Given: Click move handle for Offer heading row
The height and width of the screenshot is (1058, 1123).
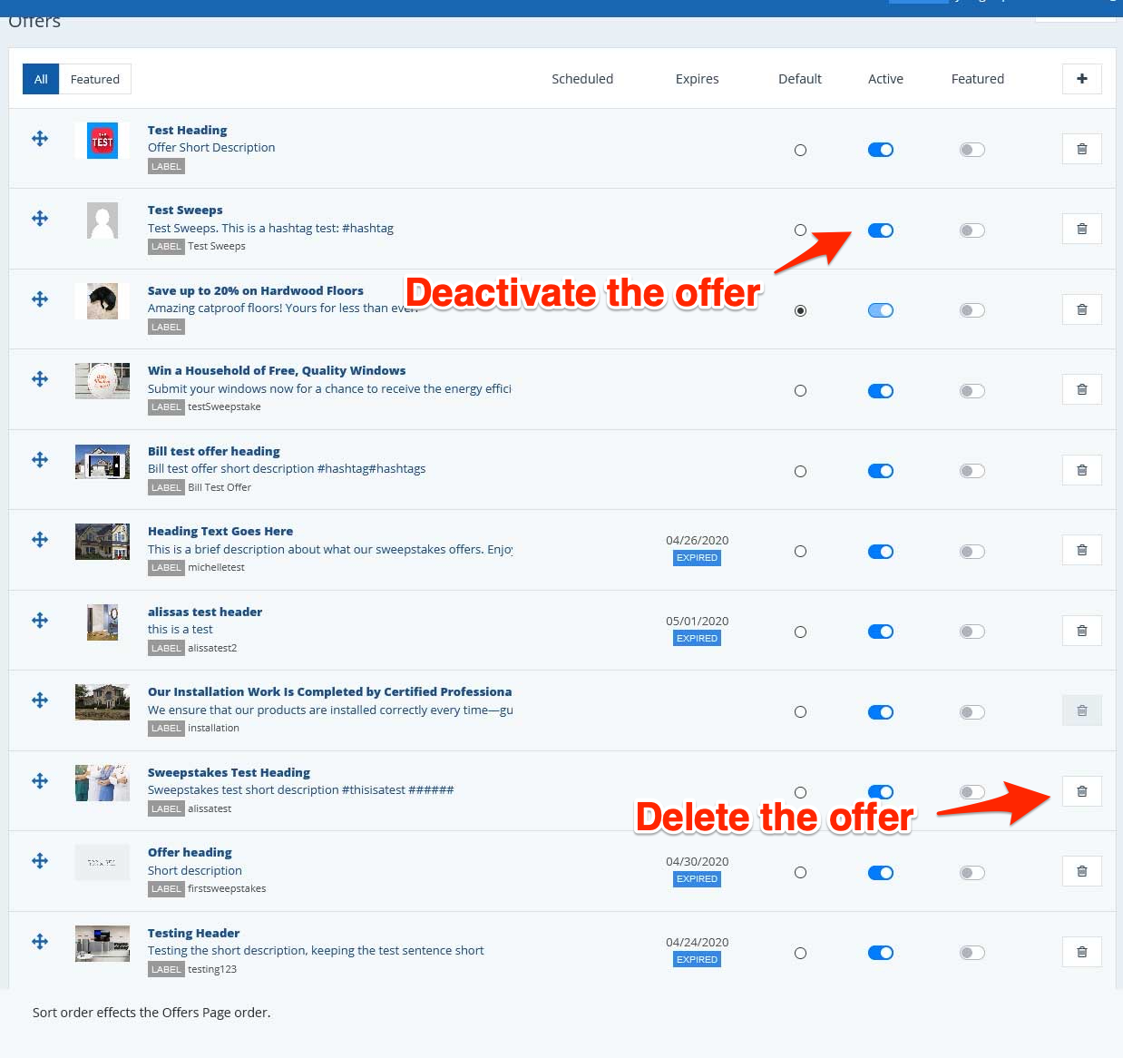Looking at the screenshot, I should click(x=40, y=861).
